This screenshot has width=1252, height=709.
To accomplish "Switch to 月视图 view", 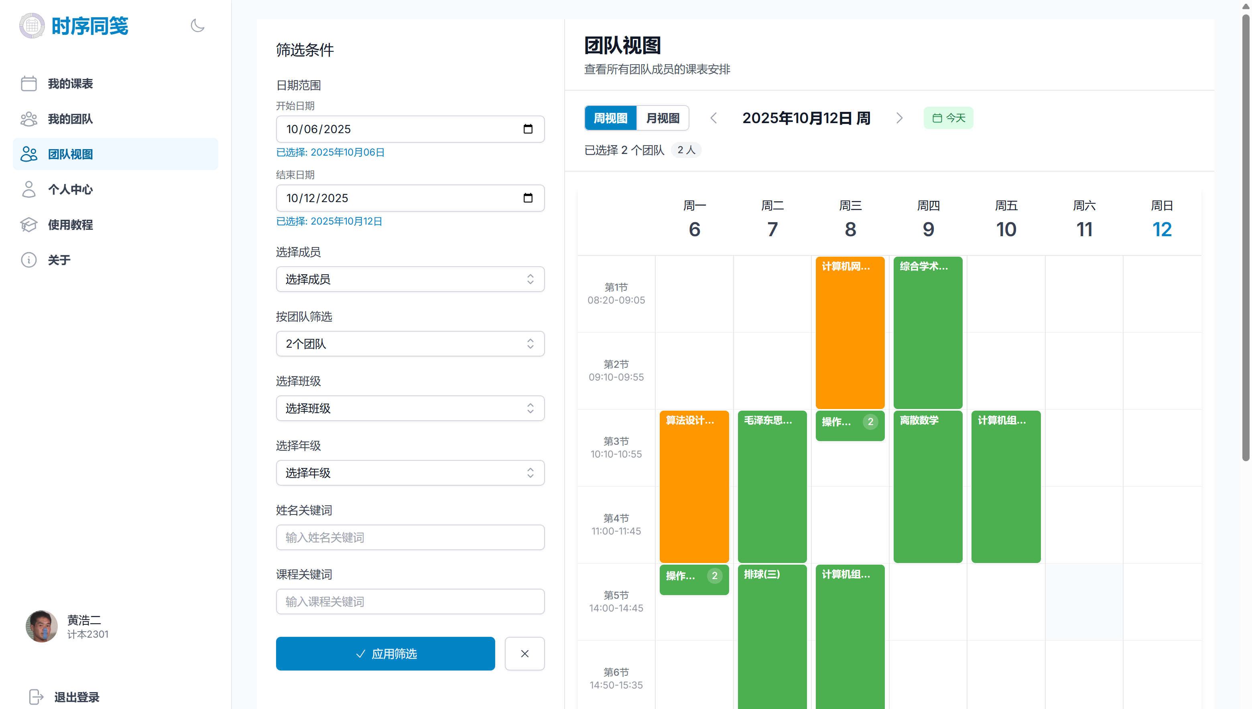I will pos(663,118).
